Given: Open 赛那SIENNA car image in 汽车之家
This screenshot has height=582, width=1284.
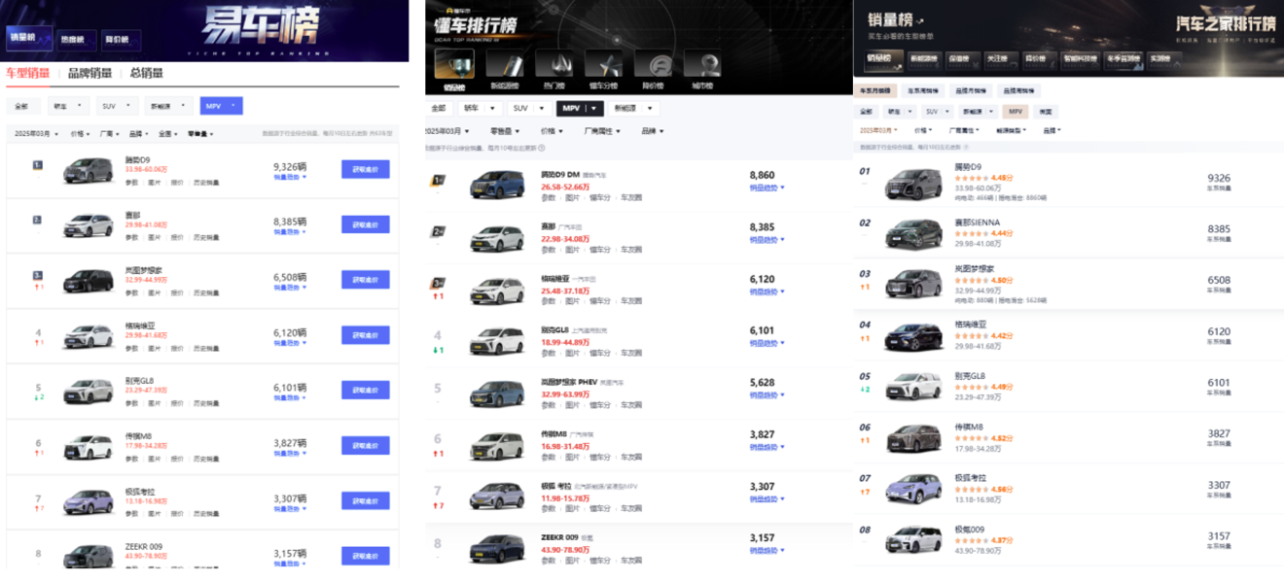Looking at the screenshot, I should (913, 234).
